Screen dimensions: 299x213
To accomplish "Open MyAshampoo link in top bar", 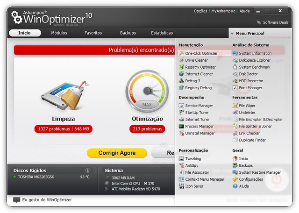I will point(223,11).
